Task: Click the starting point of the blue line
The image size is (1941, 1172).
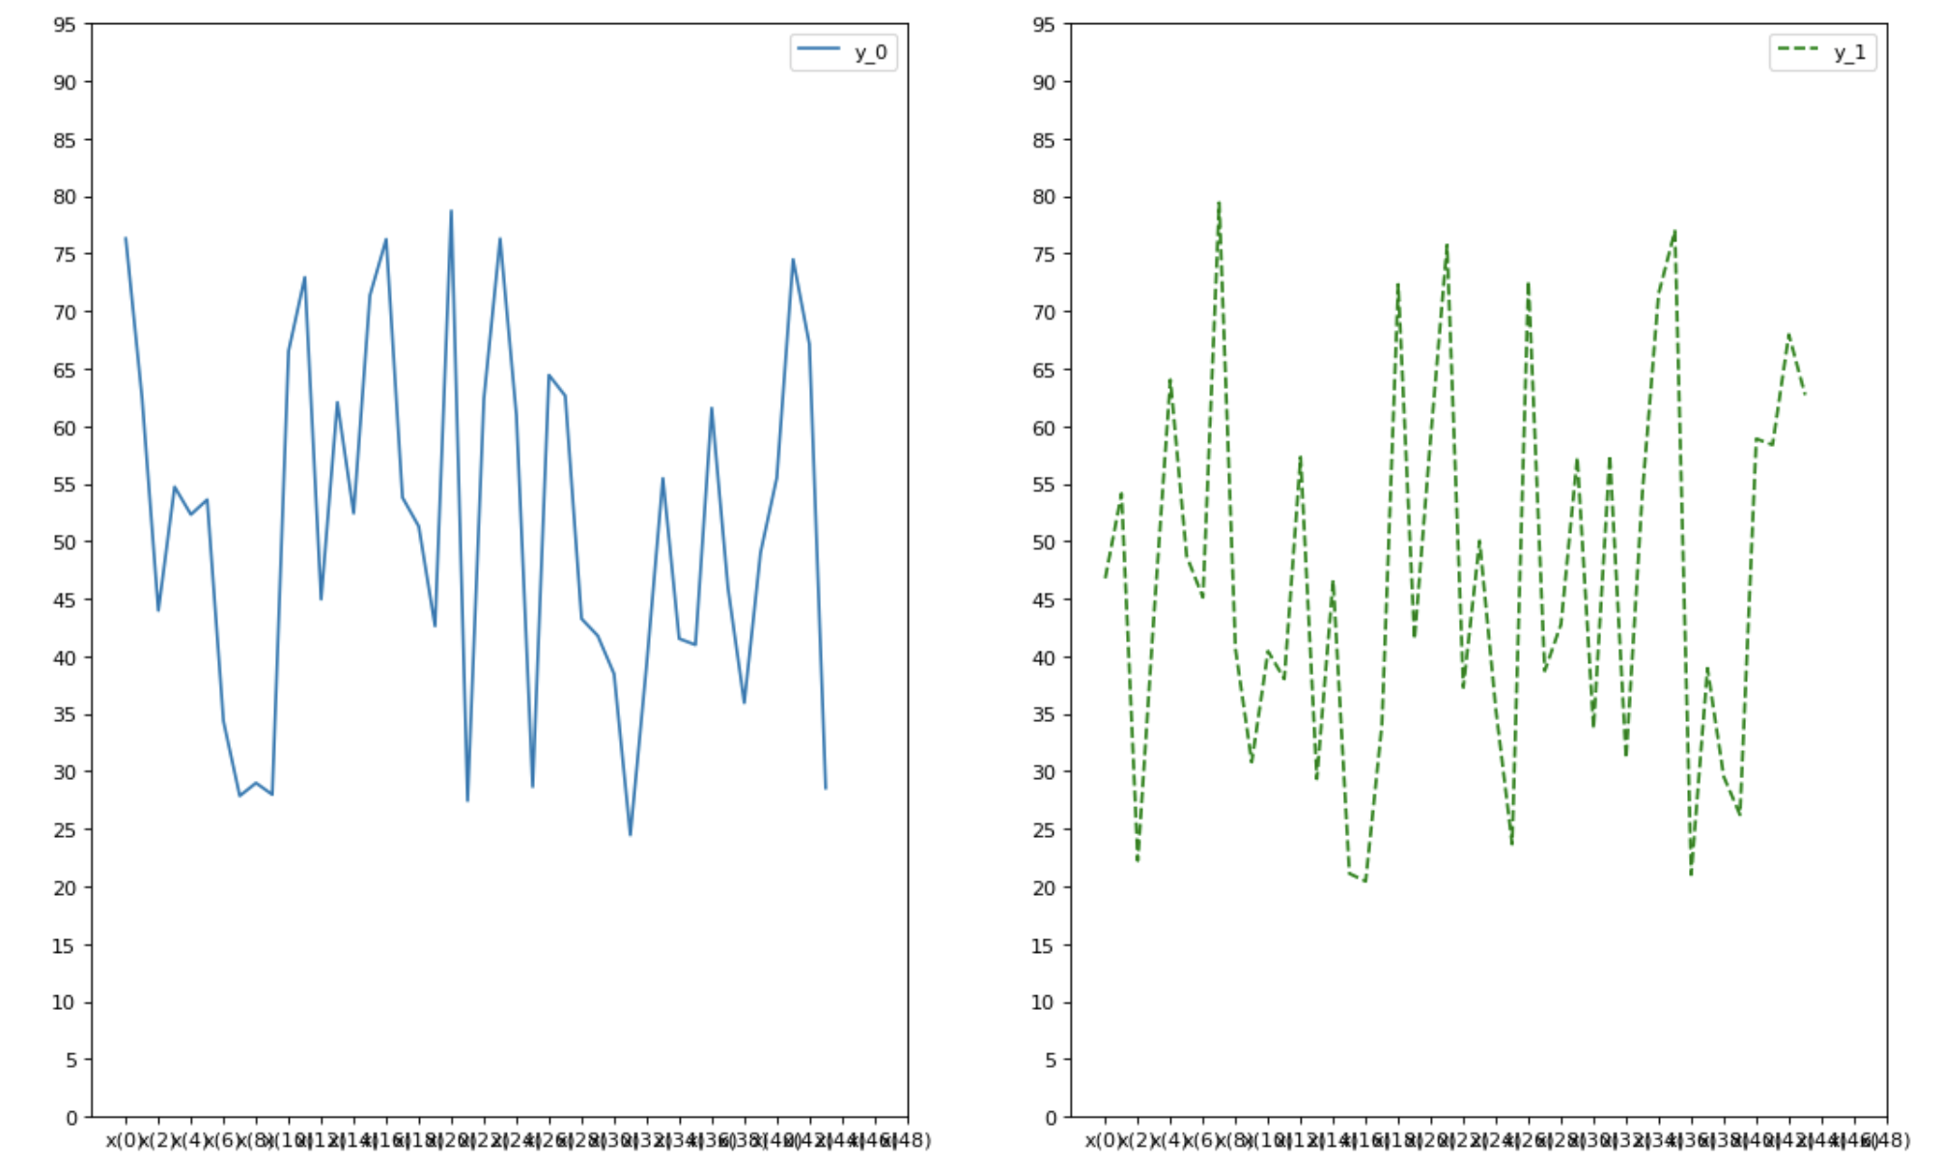Action: click(x=126, y=237)
